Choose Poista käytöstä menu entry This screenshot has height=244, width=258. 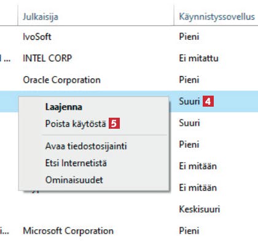(76, 124)
